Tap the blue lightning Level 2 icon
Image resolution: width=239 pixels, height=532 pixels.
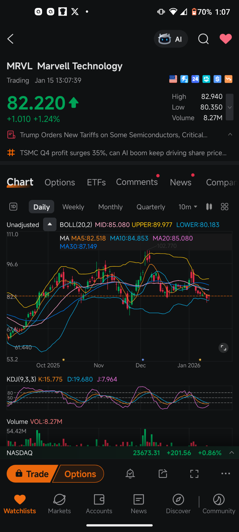coord(184,79)
